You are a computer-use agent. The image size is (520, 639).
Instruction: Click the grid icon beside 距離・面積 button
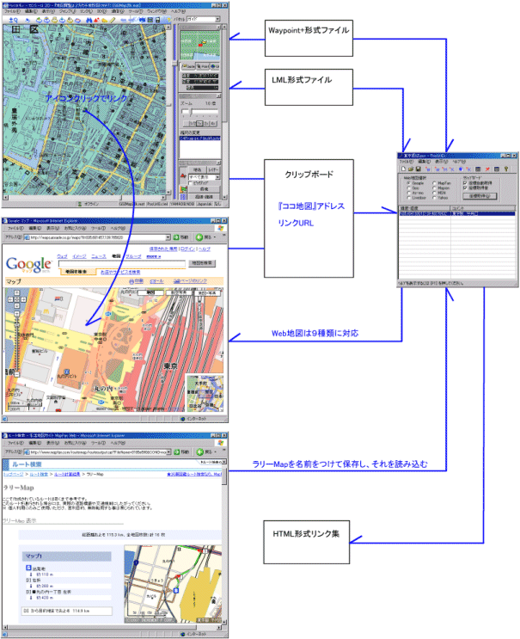184,196
